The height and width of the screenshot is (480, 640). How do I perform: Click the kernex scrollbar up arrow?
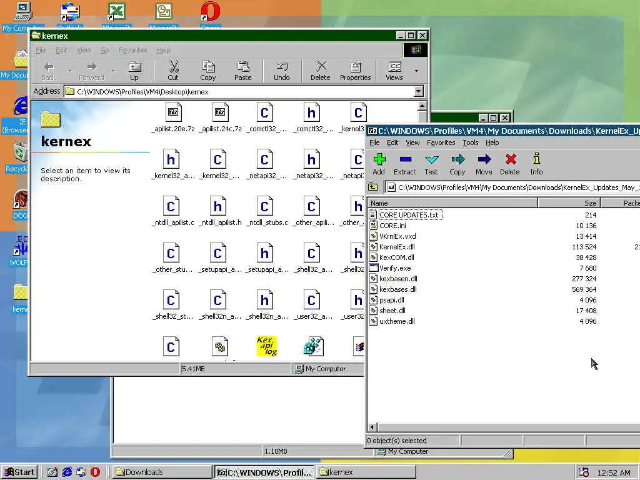pyautogui.click(x=422, y=106)
